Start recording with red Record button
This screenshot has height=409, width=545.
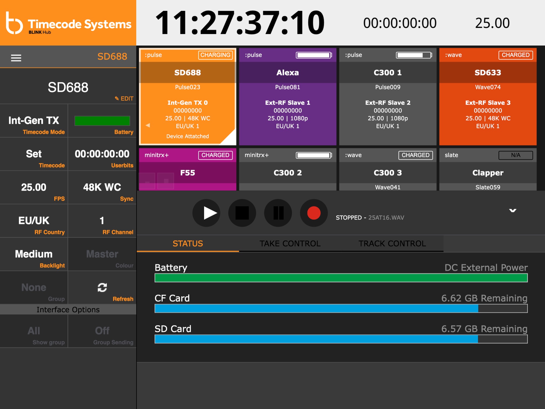(x=313, y=213)
